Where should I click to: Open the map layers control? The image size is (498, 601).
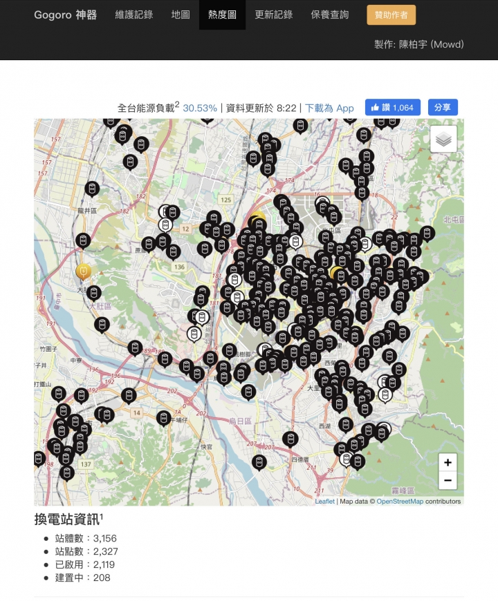(443, 139)
